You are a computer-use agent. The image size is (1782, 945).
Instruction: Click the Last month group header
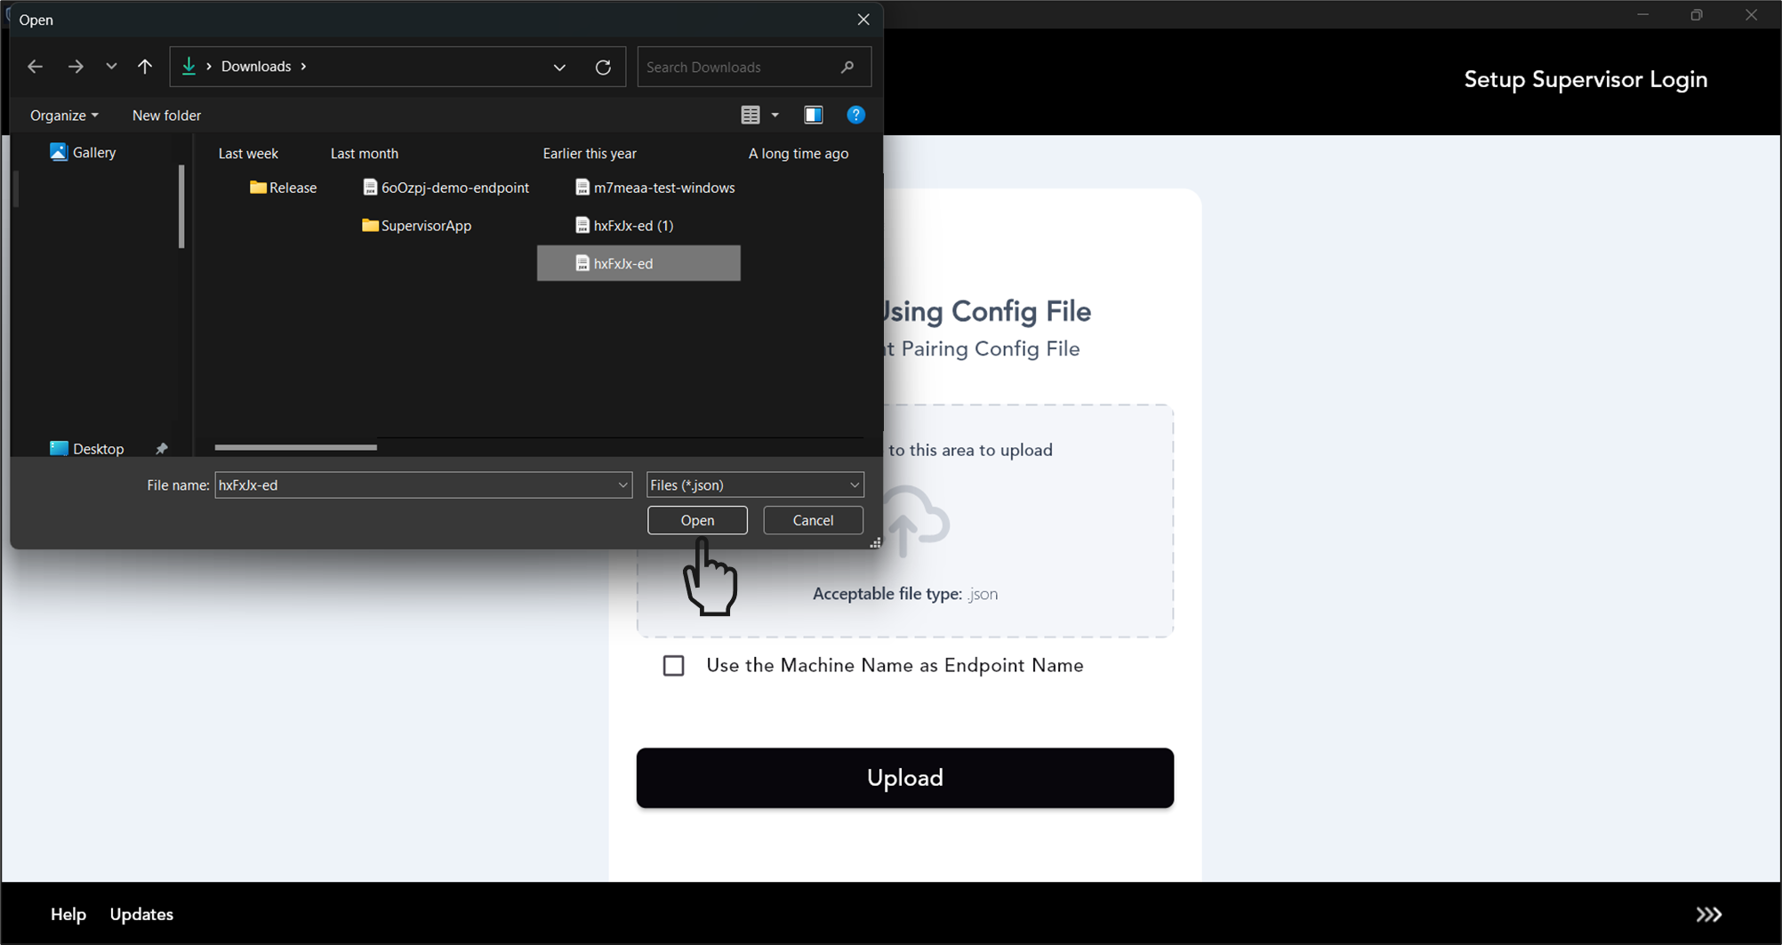tap(365, 154)
